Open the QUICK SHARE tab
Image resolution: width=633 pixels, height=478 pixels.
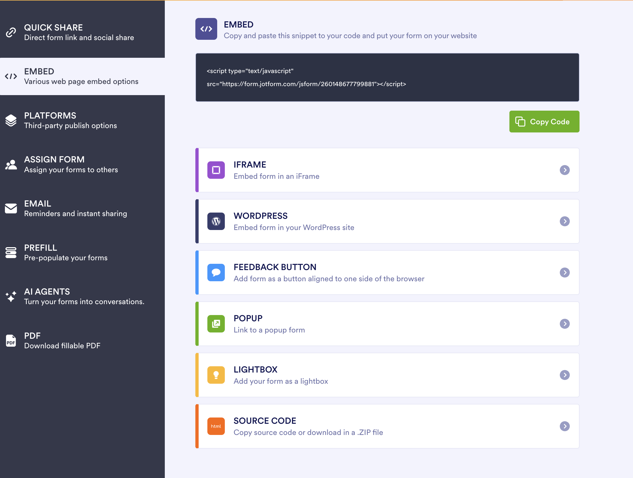click(82, 32)
